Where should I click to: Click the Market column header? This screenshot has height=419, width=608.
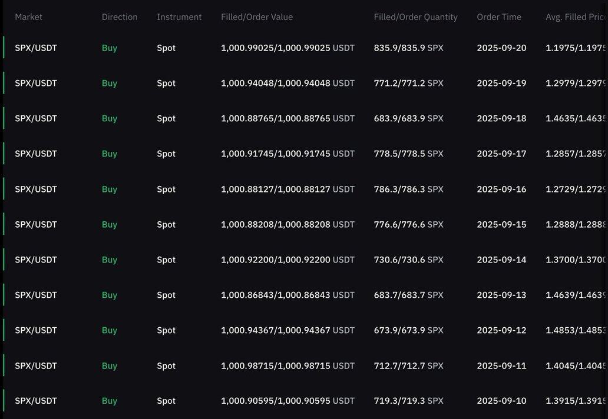pyautogui.click(x=29, y=17)
